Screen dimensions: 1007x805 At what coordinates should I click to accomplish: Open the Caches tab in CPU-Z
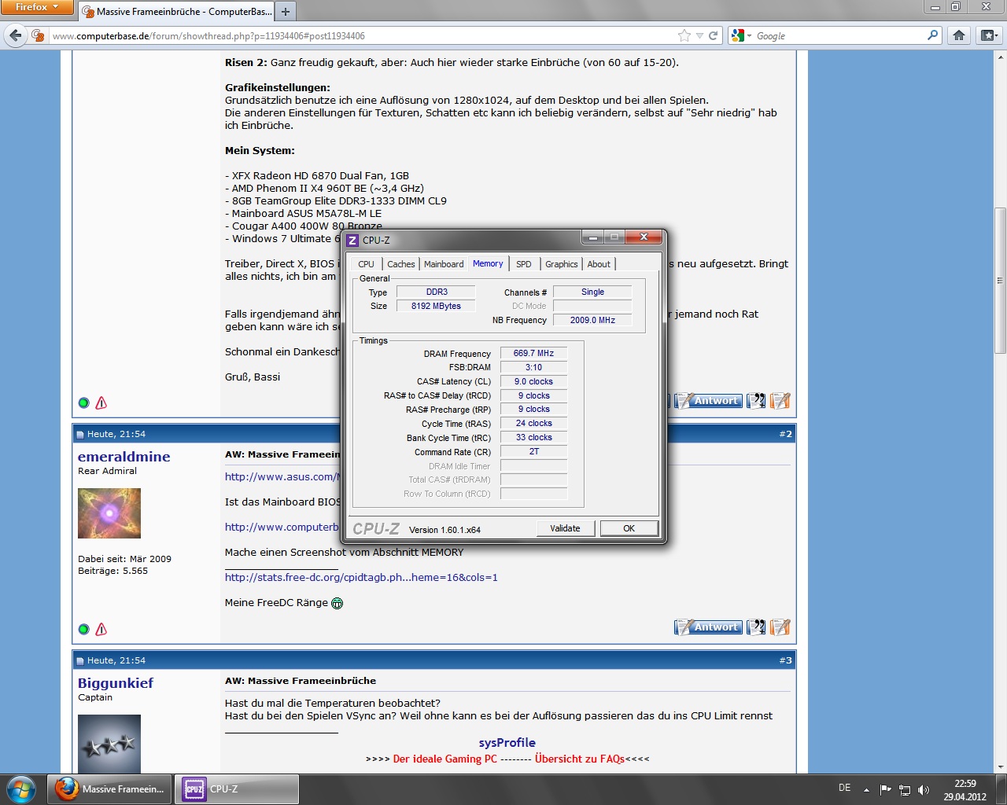tap(401, 264)
